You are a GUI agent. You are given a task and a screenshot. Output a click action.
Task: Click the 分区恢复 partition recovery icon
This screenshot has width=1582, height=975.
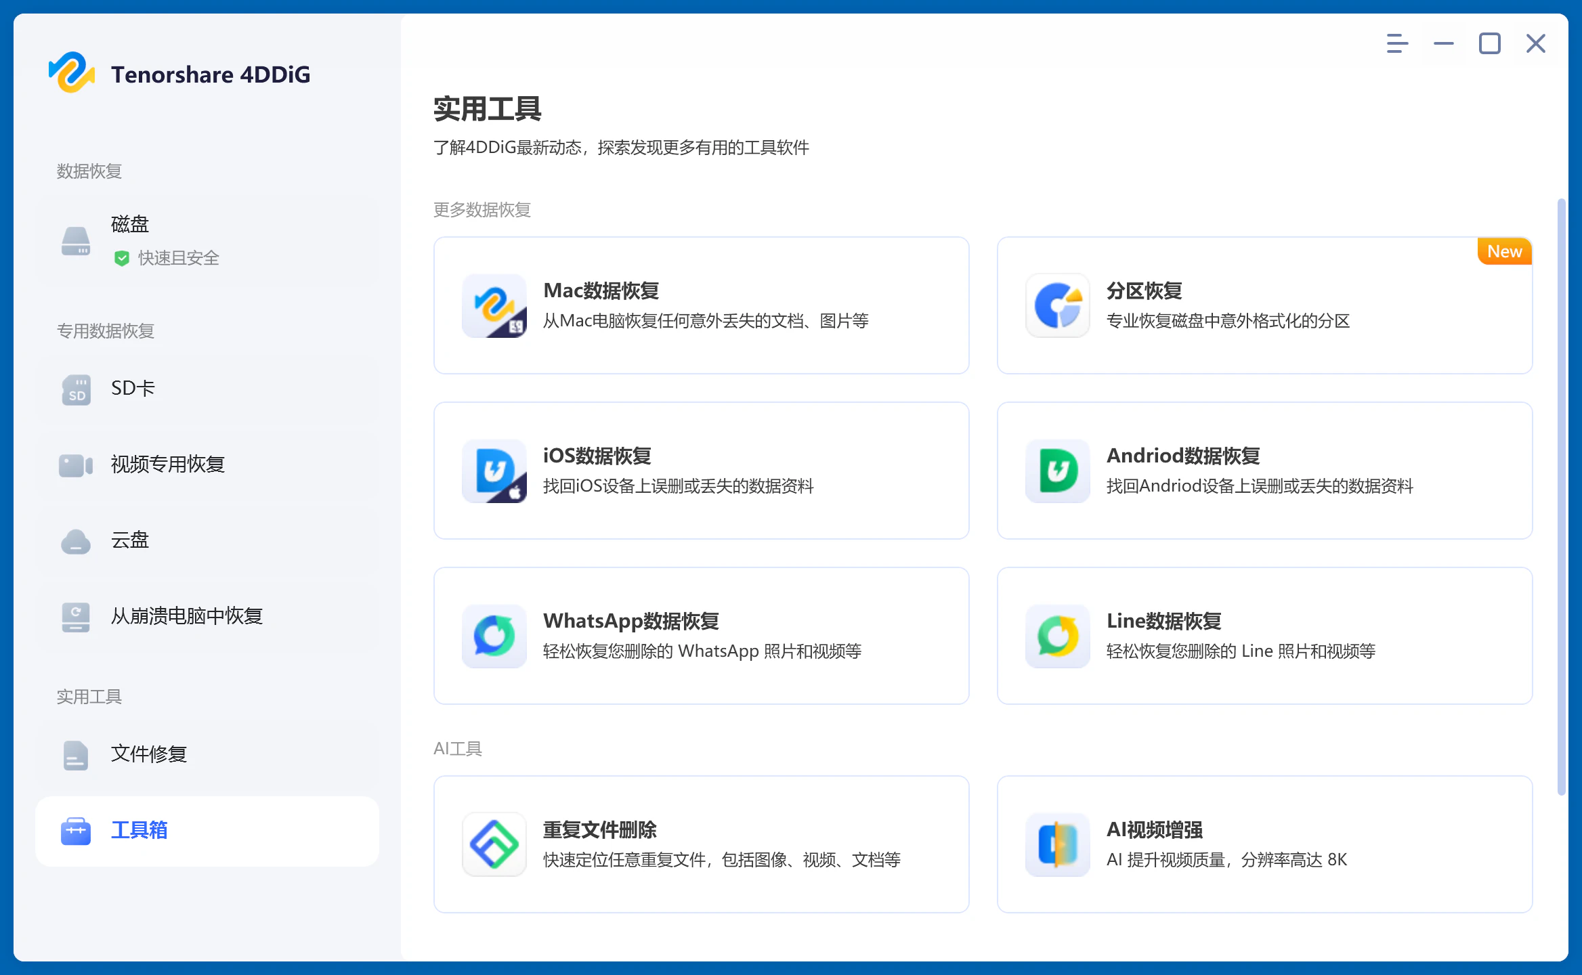(1057, 305)
